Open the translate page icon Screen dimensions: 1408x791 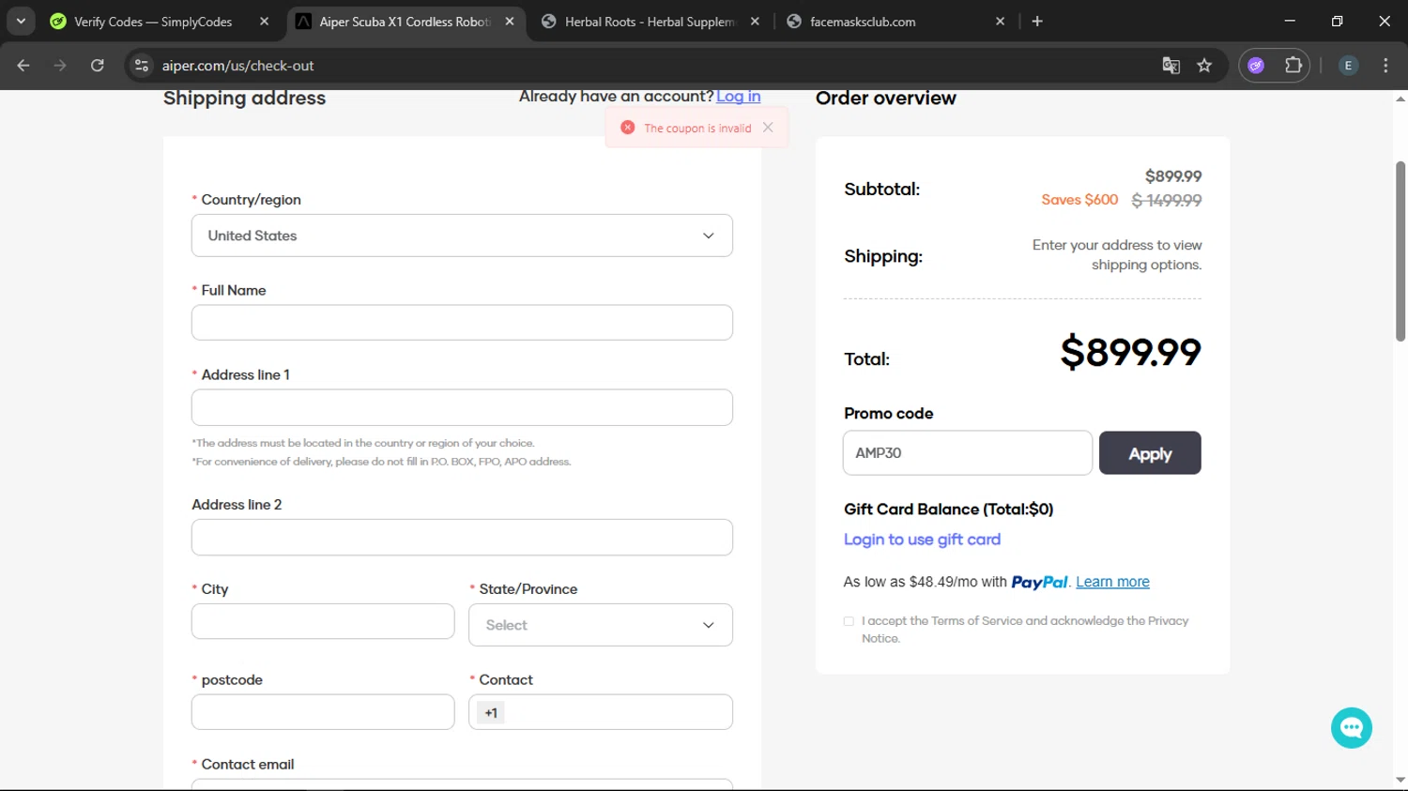coord(1171,66)
